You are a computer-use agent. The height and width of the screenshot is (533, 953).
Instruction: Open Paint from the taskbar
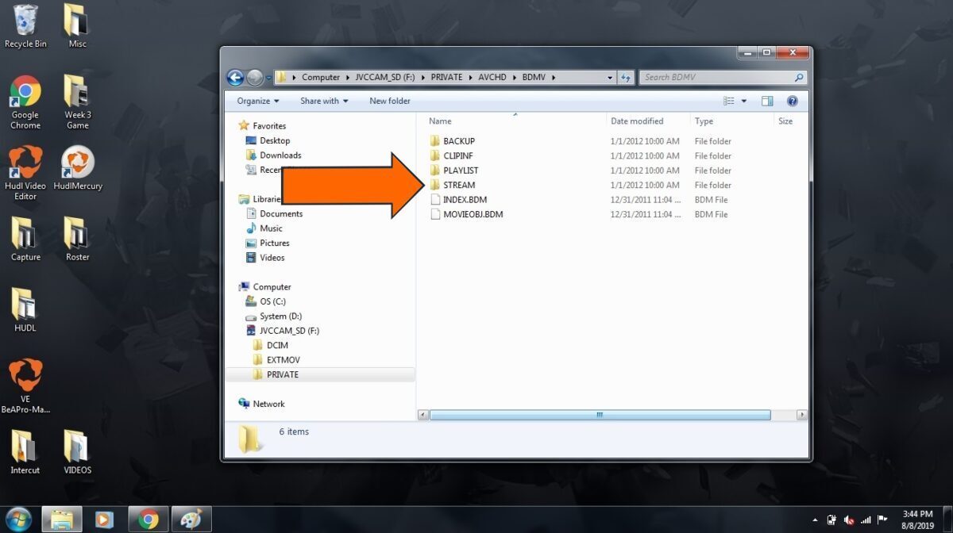point(191,520)
